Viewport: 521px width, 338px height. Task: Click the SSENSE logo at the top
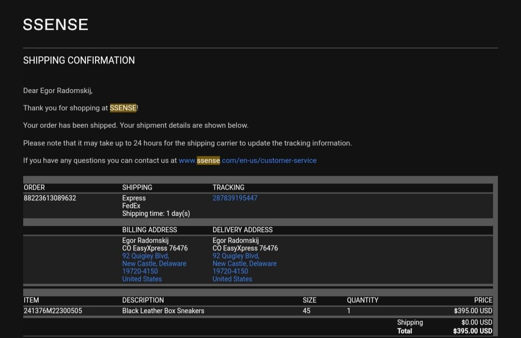[55, 25]
